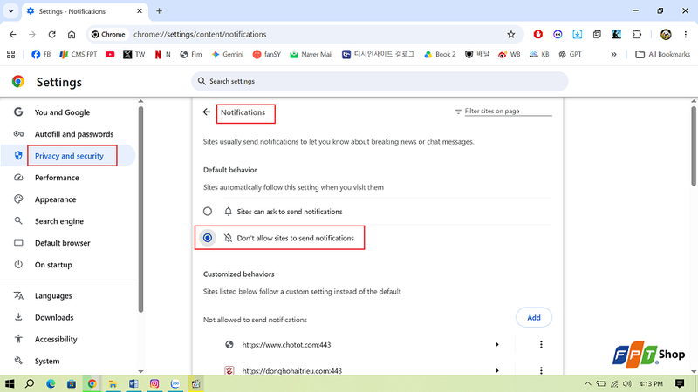The image size is (698, 392).
Task: Go back from Notifications settings page
Action: [207, 112]
